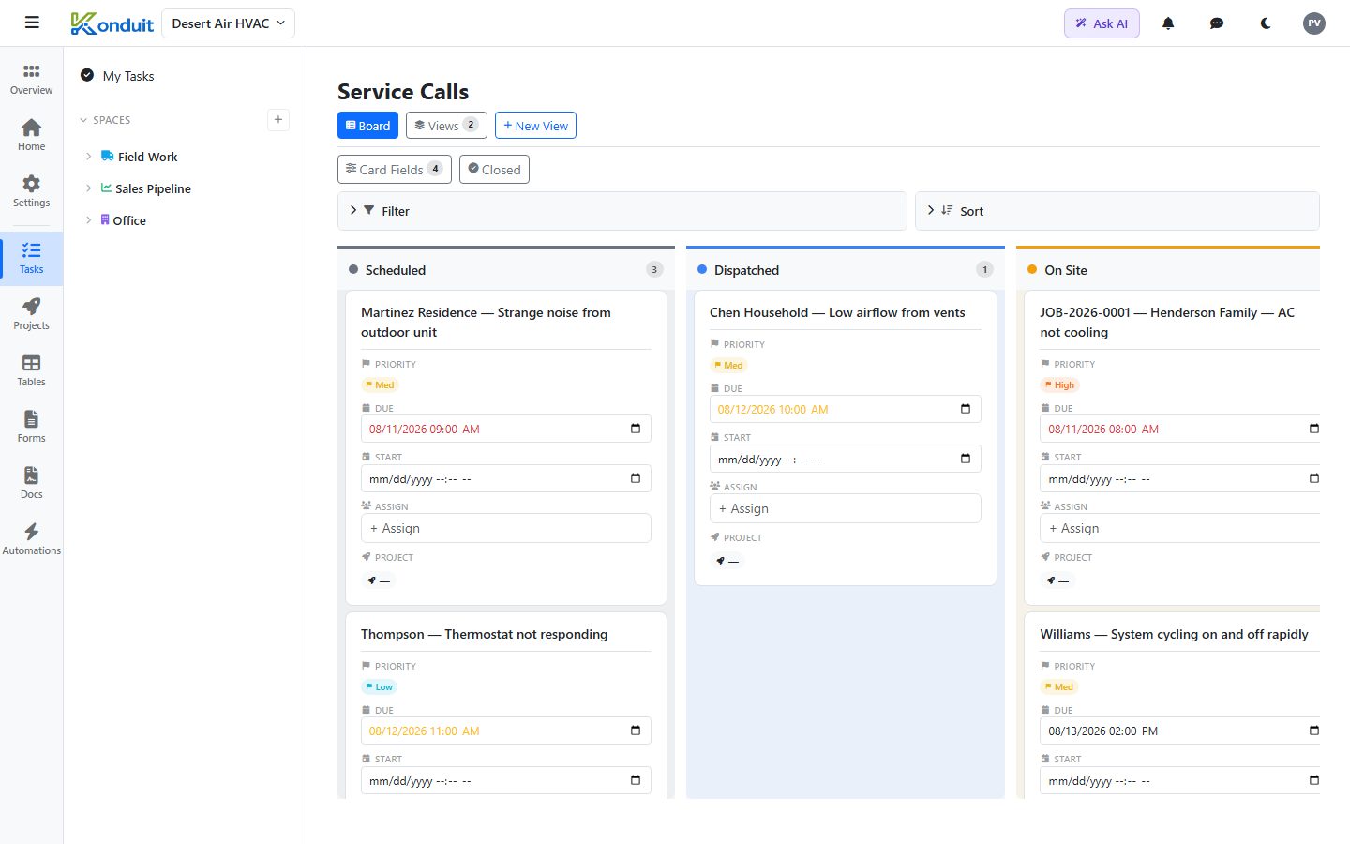This screenshot has width=1350, height=844.
Task: Open Tasks in the sidebar
Action: [x=32, y=258]
